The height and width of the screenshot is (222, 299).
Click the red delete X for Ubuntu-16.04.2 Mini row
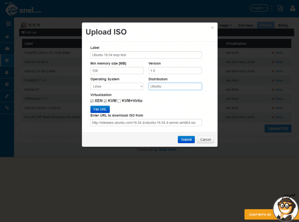[273, 71]
